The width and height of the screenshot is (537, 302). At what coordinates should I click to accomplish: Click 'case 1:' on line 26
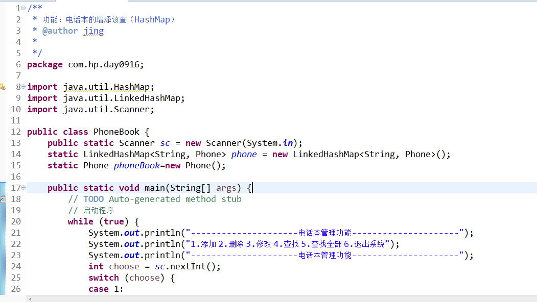[106, 289]
